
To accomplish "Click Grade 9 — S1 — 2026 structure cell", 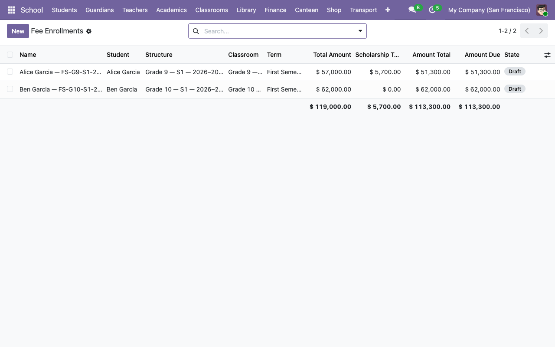I will tap(184, 72).
